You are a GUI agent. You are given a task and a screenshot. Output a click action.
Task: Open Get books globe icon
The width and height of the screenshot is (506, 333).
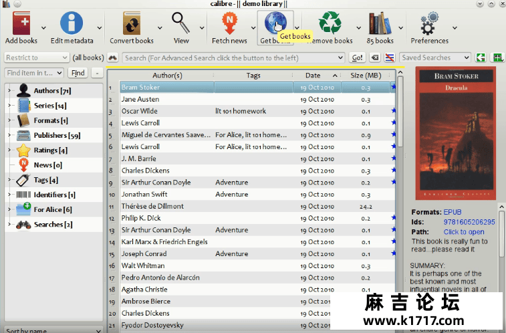pos(275,23)
